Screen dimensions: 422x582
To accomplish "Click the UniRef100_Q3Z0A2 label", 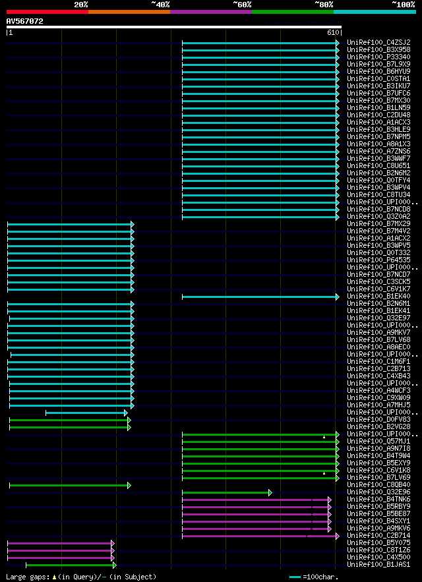I will click(378, 216).
